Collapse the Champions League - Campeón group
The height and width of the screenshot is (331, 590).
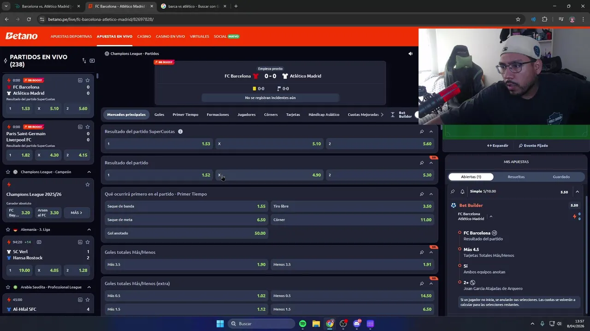coord(89,172)
